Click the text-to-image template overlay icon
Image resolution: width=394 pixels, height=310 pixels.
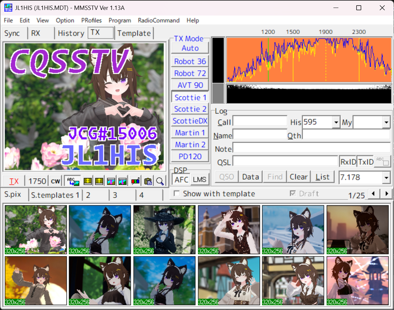73,181
